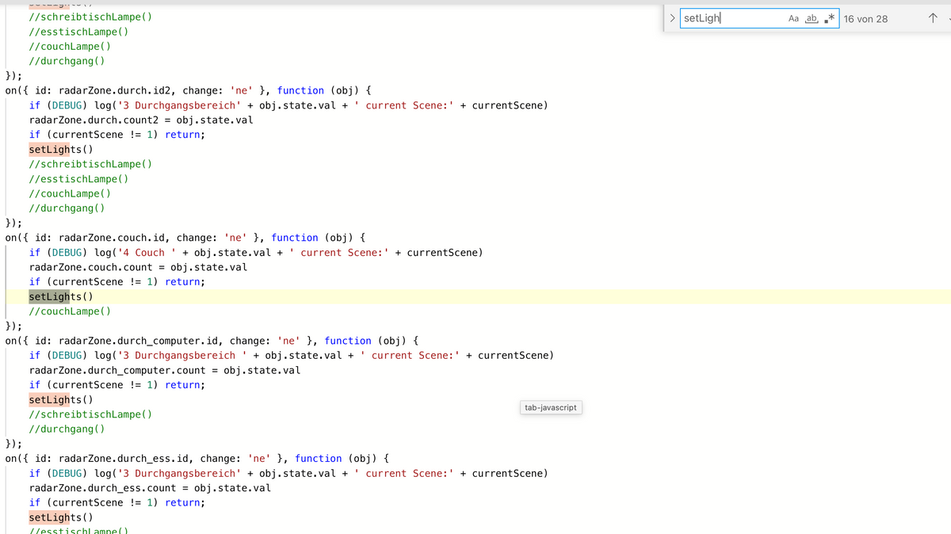Click setLights() under the '3 Durchgangsbereich' count2 handler

pyautogui.click(x=61, y=149)
